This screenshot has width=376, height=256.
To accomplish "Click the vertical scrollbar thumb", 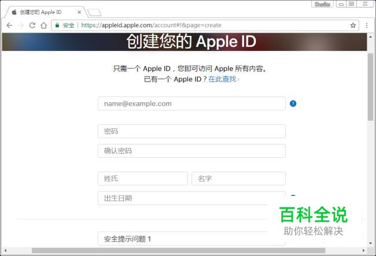I will [370, 87].
